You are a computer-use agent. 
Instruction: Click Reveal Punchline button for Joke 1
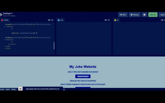tap(83, 76)
